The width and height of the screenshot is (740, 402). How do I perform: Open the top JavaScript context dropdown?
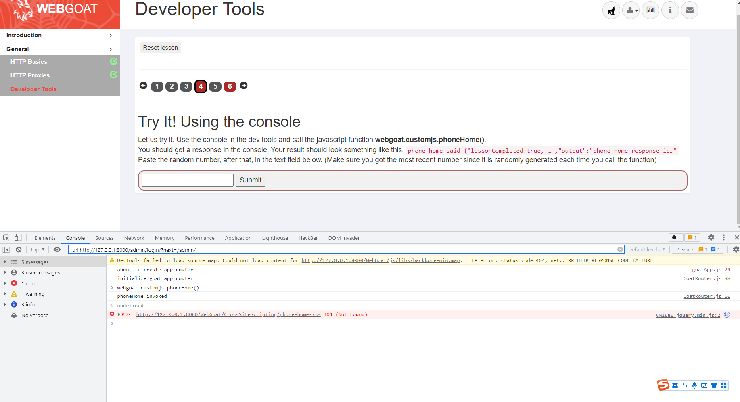tap(38, 249)
